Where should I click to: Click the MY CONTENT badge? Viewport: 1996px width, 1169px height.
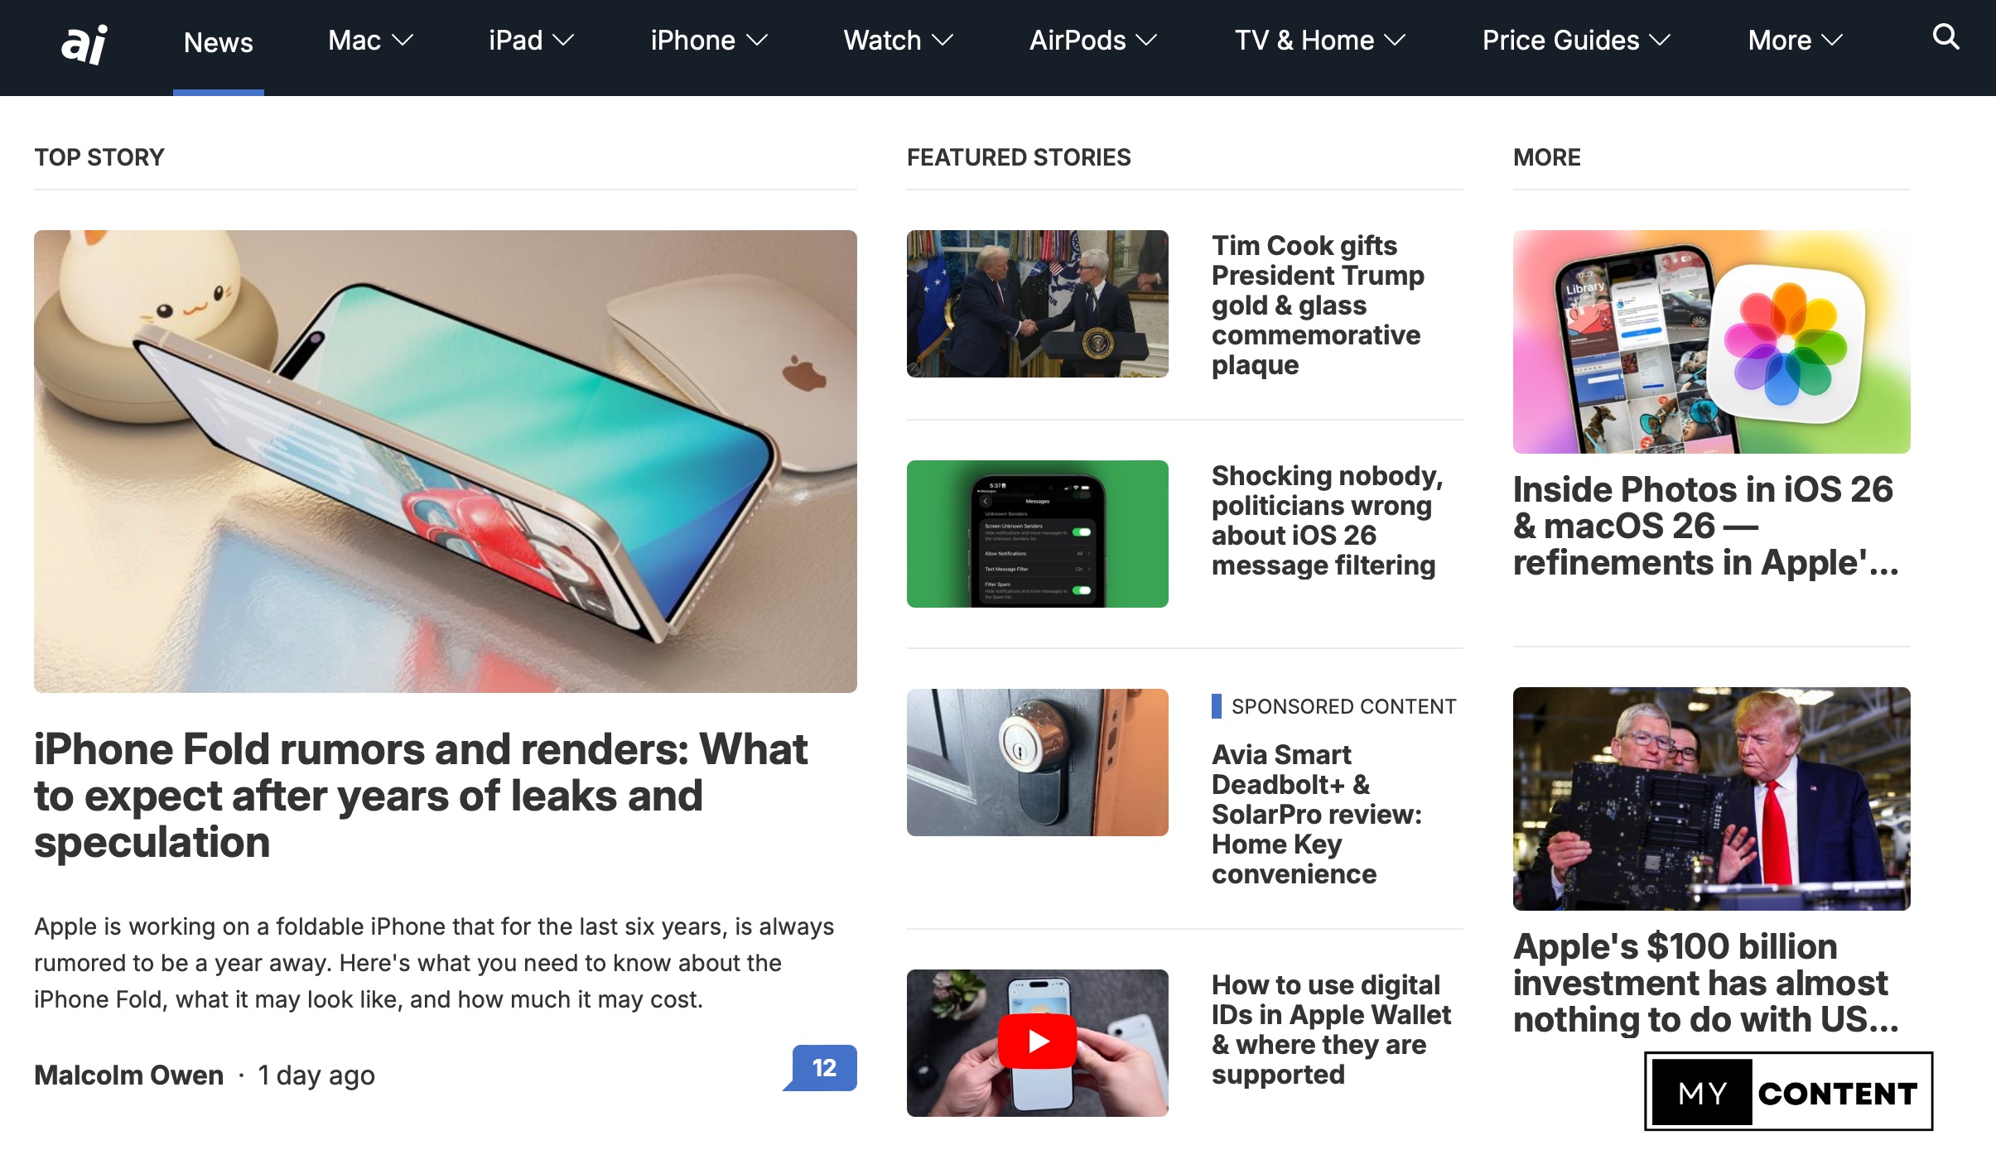tap(1788, 1091)
